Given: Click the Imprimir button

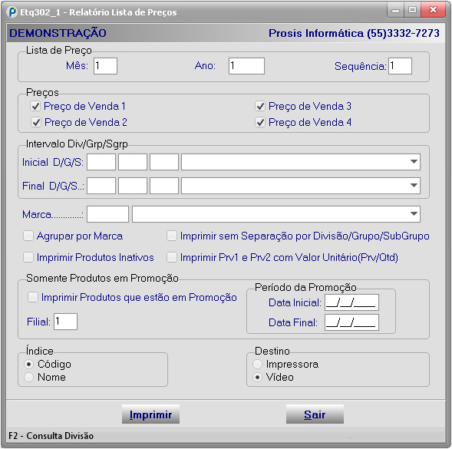Looking at the screenshot, I should (150, 414).
